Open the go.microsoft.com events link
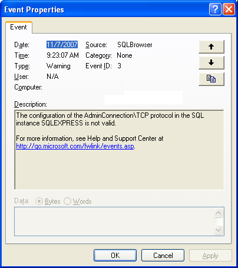This screenshot has width=238, height=268. [75, 146]
